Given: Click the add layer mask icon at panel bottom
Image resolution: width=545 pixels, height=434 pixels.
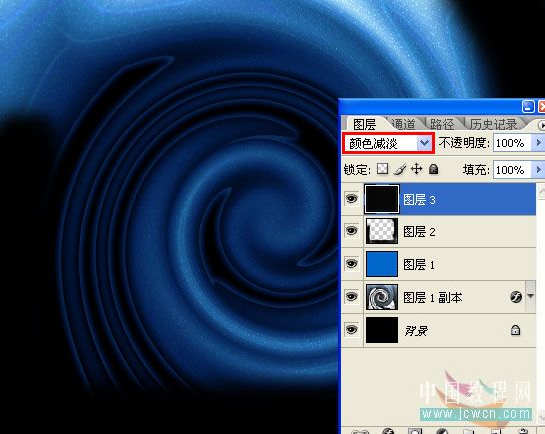Looking at the screenshot, I should coord(414,431).
